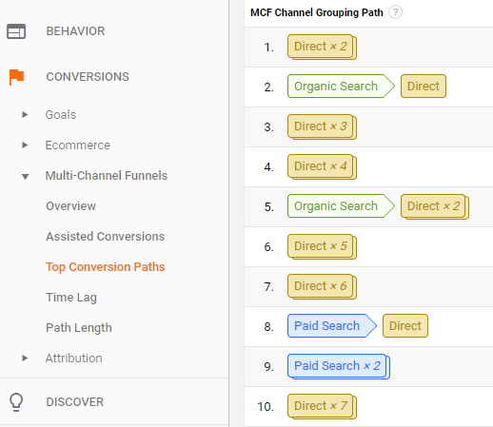
Task: Click the Organic Search chip in row 2
Action: pyautogui.click(x=341, y=87)
